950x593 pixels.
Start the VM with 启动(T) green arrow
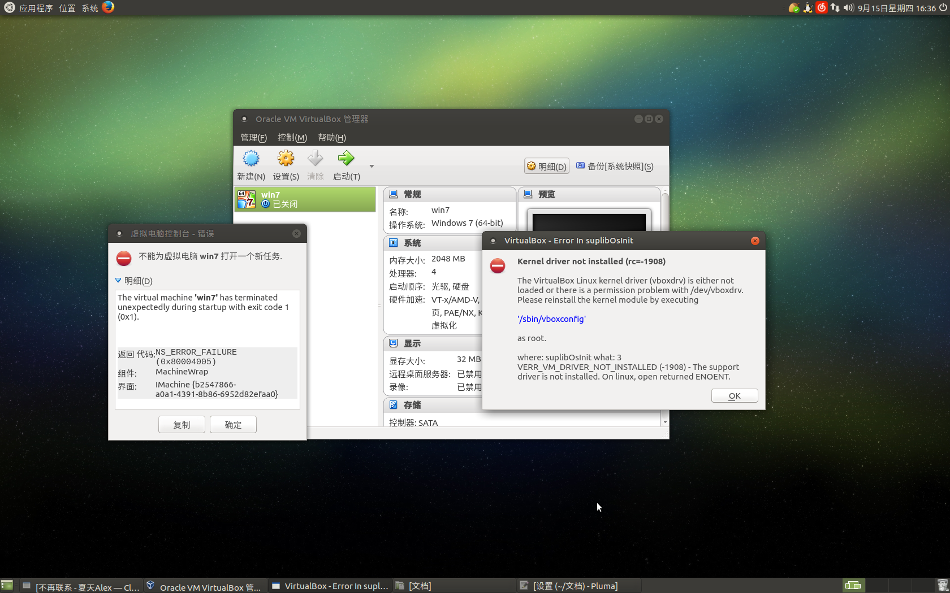click(346, 158)
